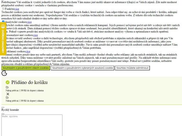This screenshot has height=136, width=182.
Task: Expand 'více' next to Analytické cookies
Action: click(29, 22)
